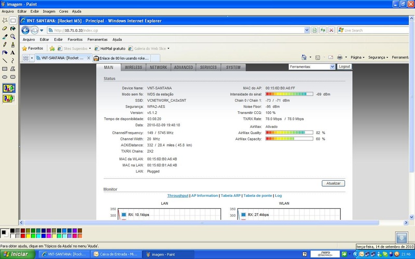The width and height of the screenshot is (415, 259).
Task: Switch to Caixa de Entrada taskbar item
Action: coord(116,254)
